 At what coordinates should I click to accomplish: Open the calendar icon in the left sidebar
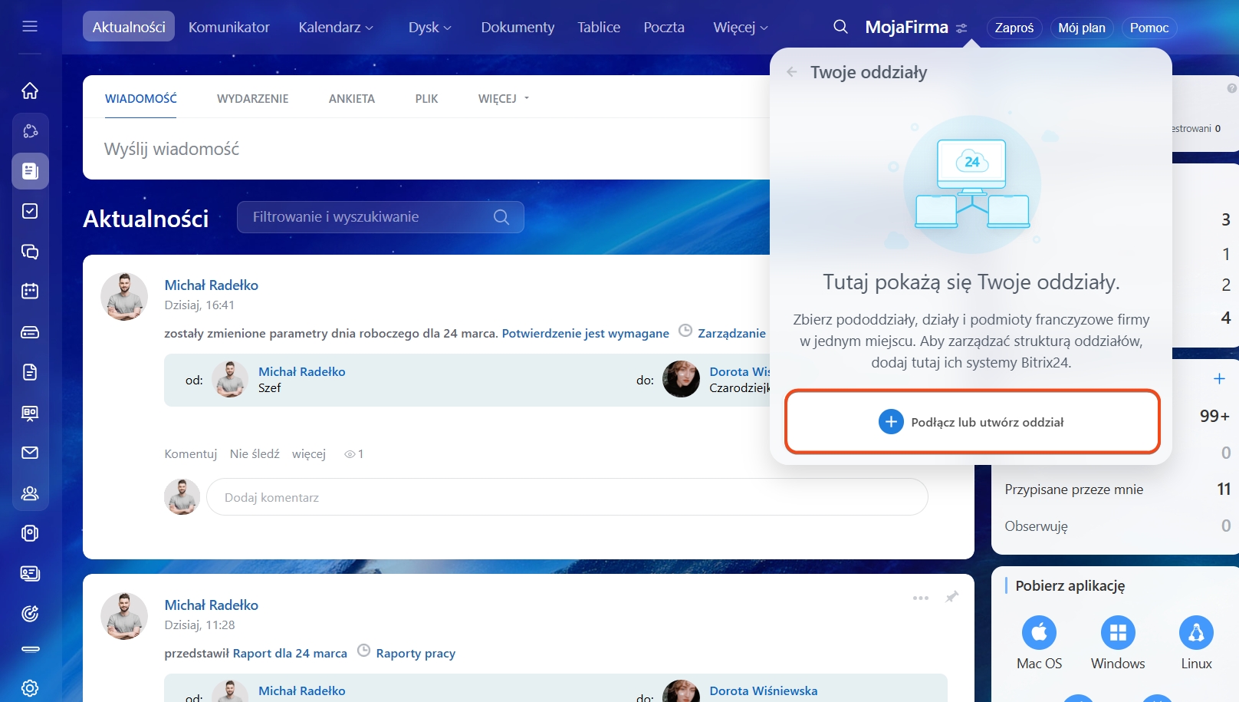(30, 292)
